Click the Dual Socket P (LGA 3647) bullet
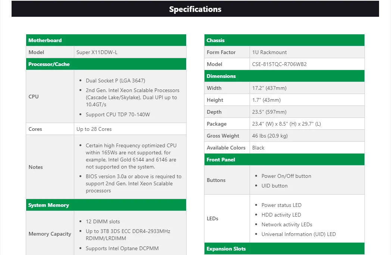The height and width of the screenshot is (255, 391). pos(115,81)
